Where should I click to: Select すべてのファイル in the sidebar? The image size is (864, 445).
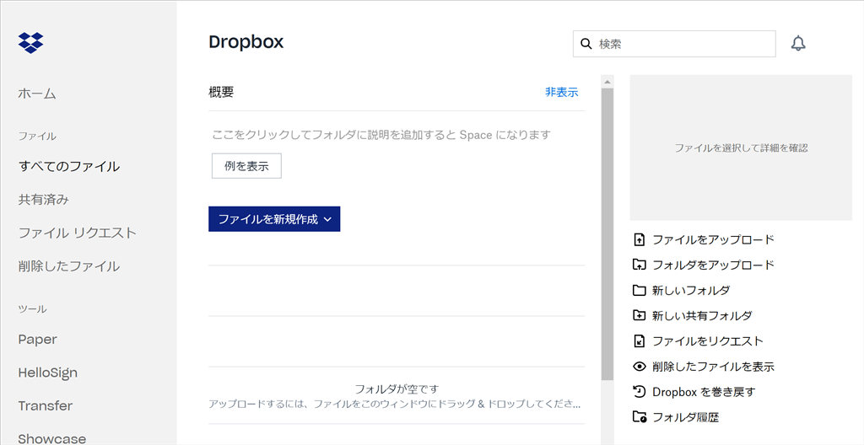69,166
